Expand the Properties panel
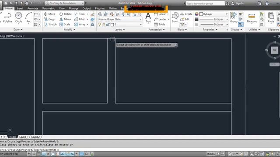The height and width of the screenshot is (157, 280). pyautogui.click(x=210, y=30)
